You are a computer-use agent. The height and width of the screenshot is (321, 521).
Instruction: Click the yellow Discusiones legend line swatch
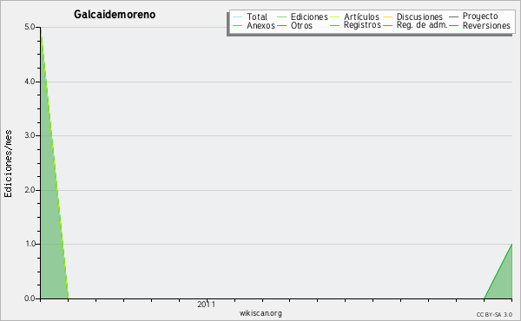click(388, 17)
